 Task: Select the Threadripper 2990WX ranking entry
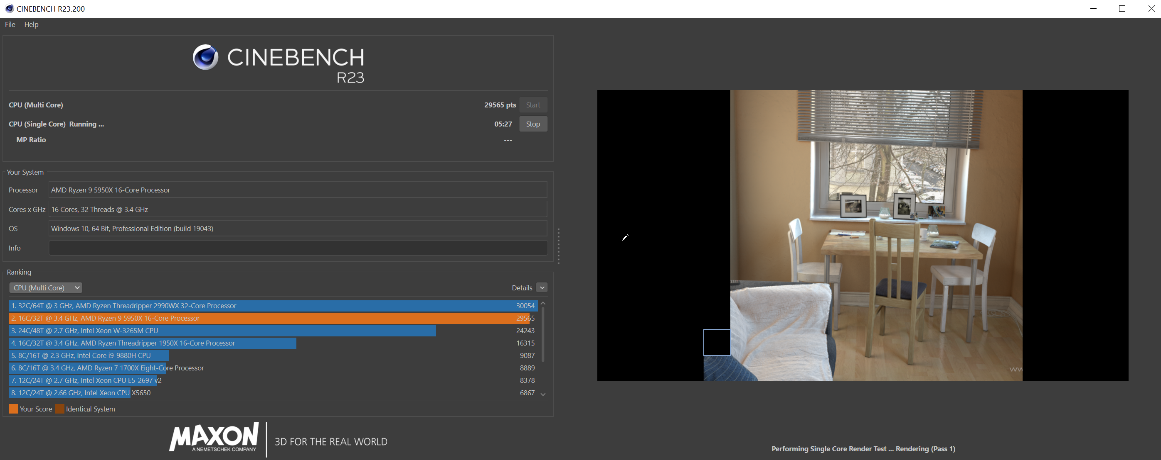click(x=273, y=306)
